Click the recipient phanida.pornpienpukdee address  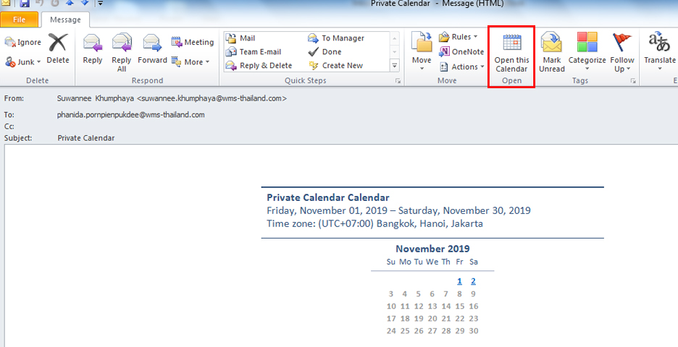pos(130,115)
